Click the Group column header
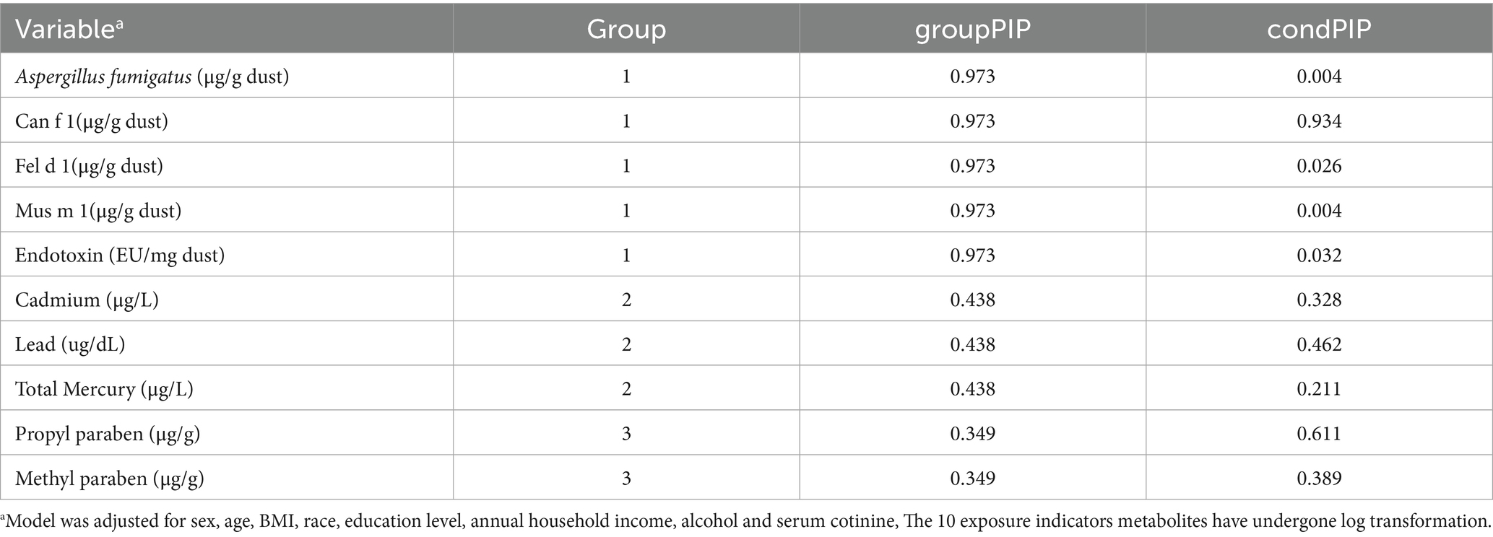The image size is (1493, 537). click(x=626, y=29)
